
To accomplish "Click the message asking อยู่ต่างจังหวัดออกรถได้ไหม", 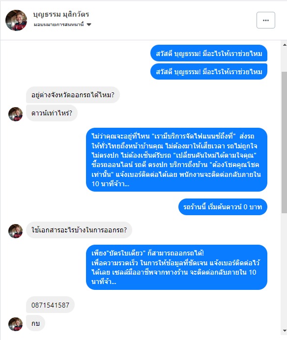I will [73, 95].
